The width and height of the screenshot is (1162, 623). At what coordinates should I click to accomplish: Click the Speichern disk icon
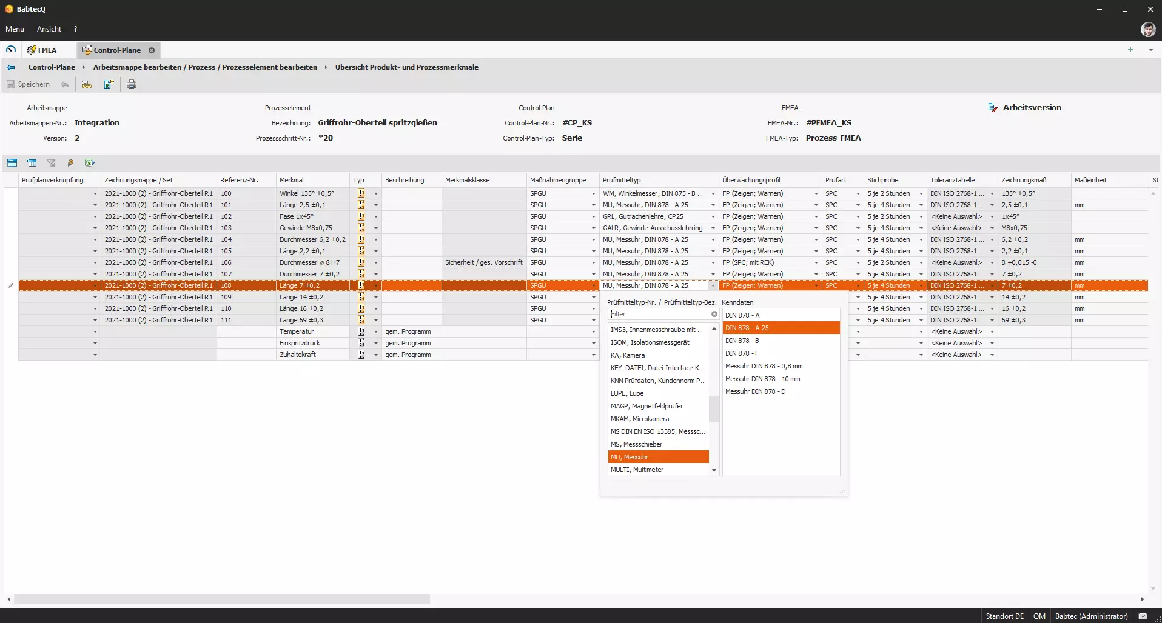(x=11, y=84)
